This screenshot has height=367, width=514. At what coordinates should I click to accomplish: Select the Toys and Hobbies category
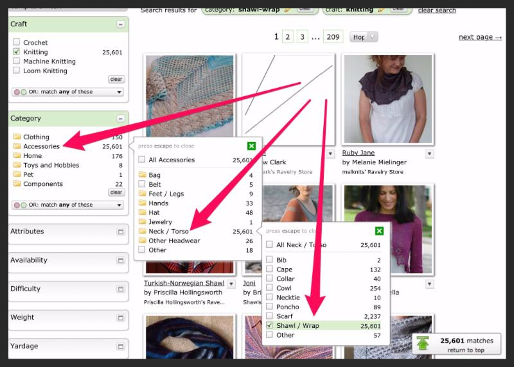(x=51, y=166)
